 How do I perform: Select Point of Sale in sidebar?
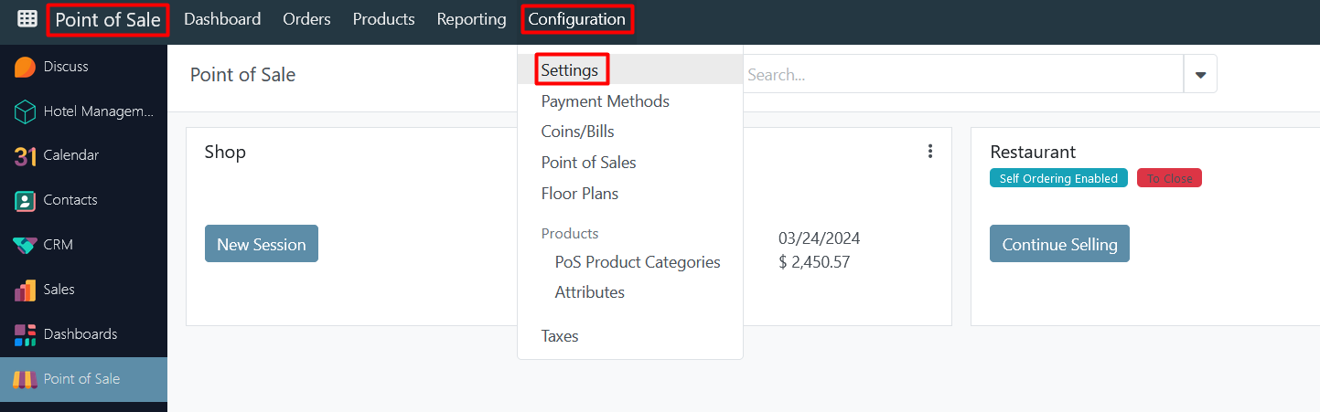pos(83,379)
